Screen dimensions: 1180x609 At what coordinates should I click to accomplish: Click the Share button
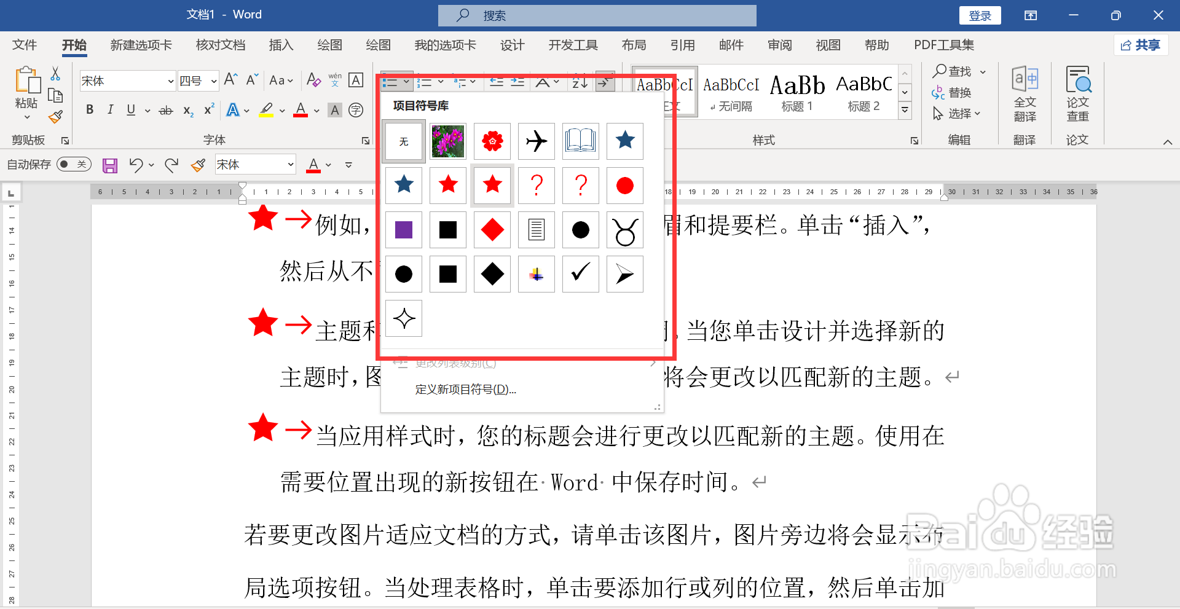[1141, 45]
